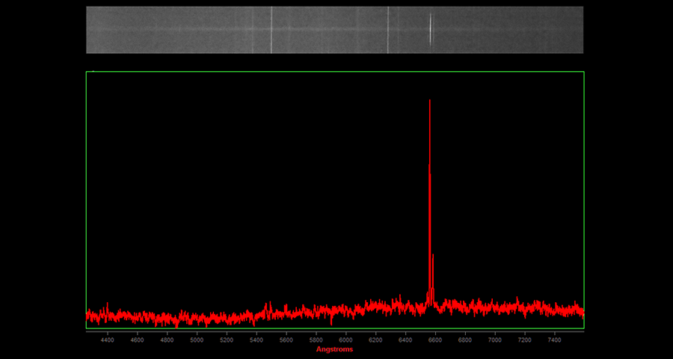This screenshot has height=359, width=673.
Task: Click the base of the emission peak near 6560
Action: tap(429, 302)
